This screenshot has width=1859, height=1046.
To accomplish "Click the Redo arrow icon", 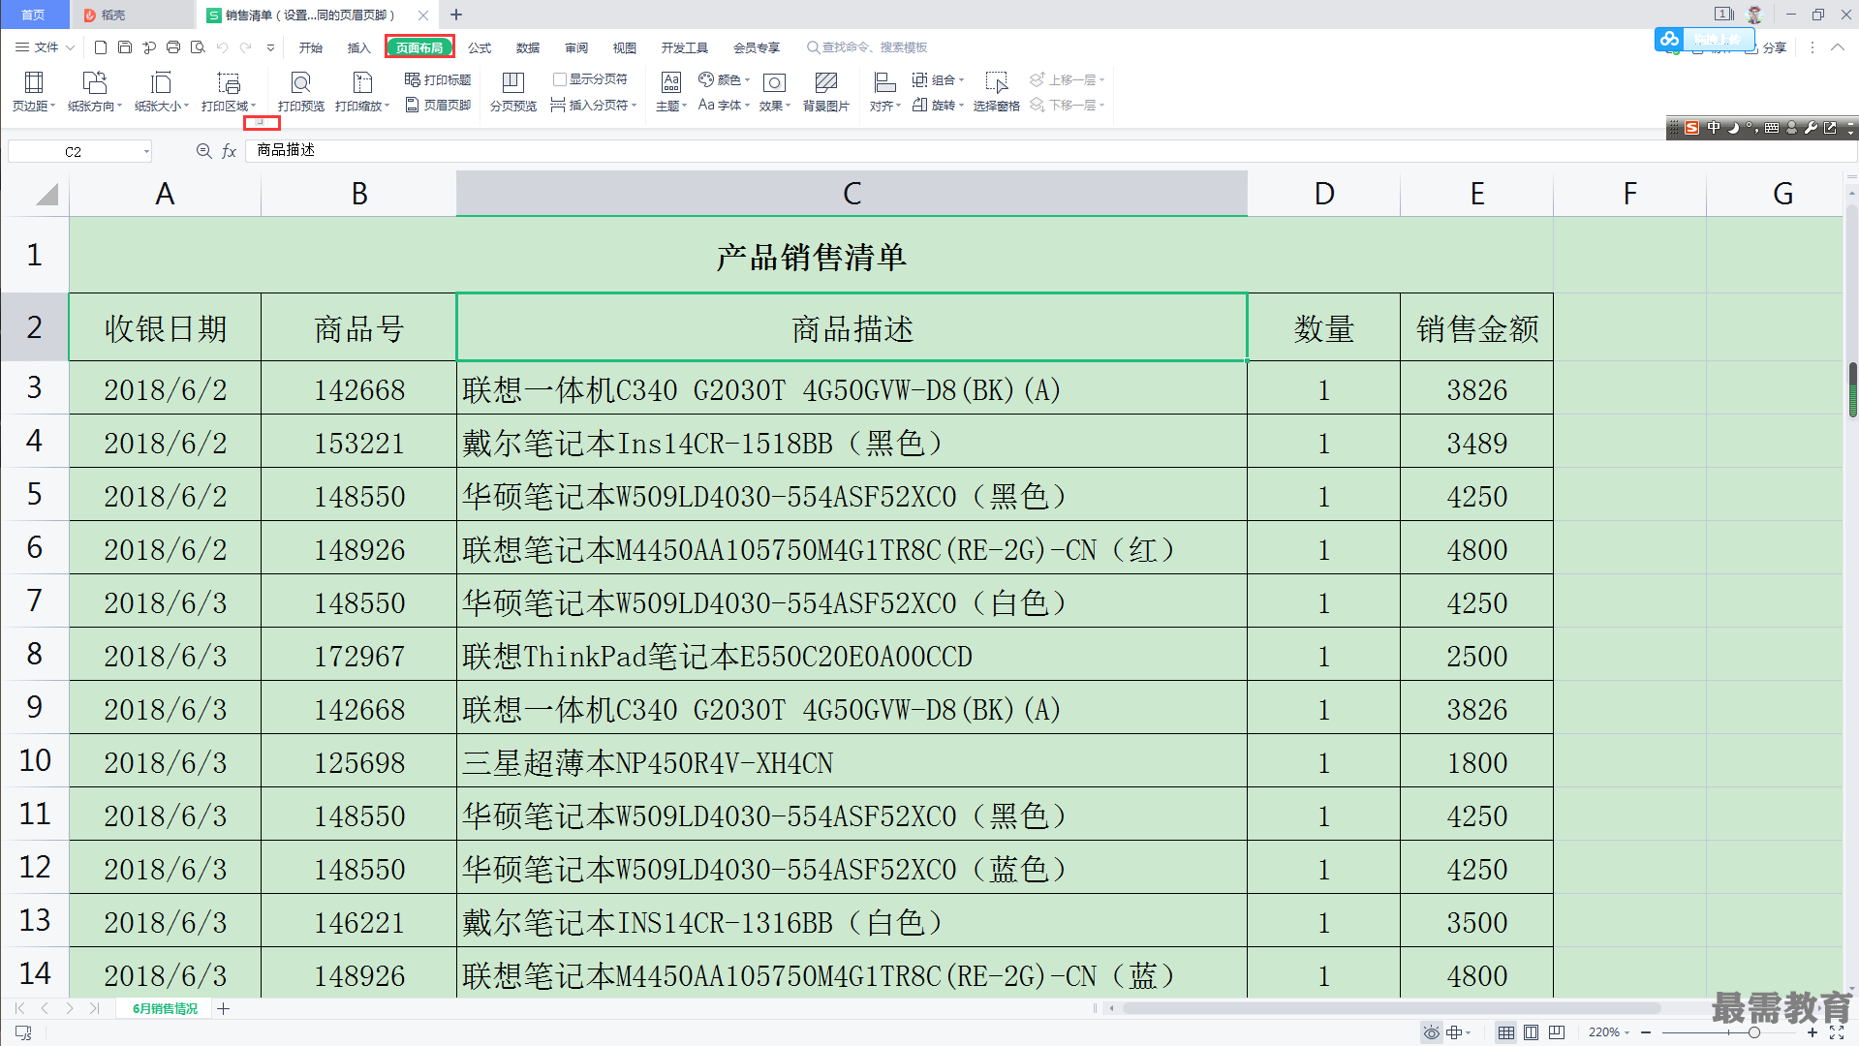I will [x=246, y=47].
